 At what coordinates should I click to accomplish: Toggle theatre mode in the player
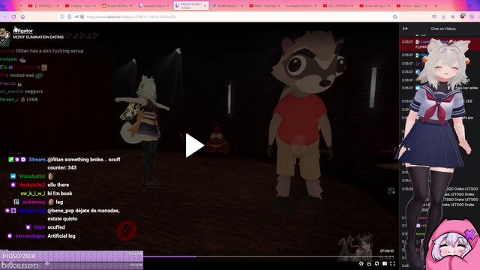385,263
